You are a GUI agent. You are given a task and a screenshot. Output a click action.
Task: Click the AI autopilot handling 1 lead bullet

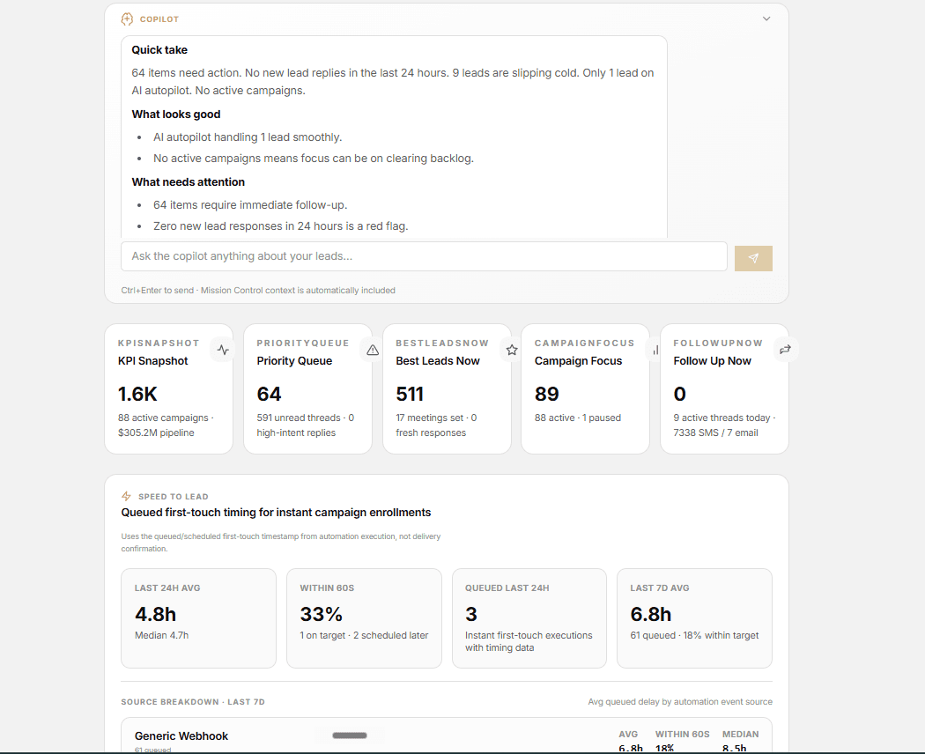tap(248, 137)
